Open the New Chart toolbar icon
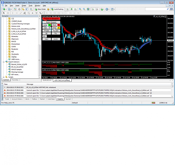 pyautogui.click(x=4, y=9)
